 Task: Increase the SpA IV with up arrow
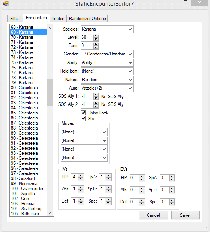tap(108, 176)
